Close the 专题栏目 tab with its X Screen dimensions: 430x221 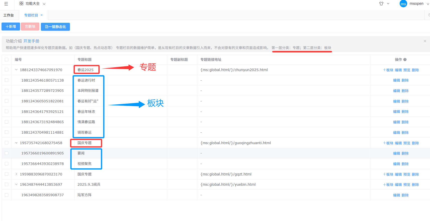[x=42, y=15]
